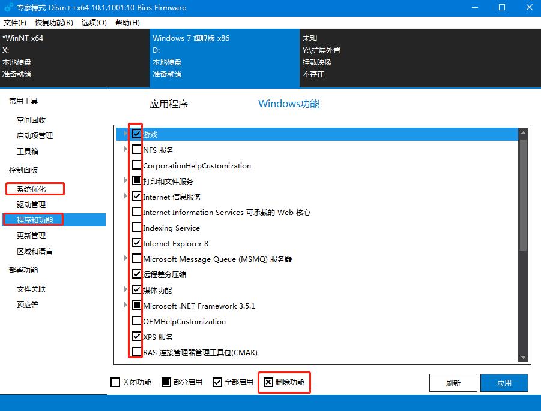Screen dimensions: 541x411
Task: Expand the Microsoft .NET Framework 3.5.1 node
Action: (x=125, y=306)
